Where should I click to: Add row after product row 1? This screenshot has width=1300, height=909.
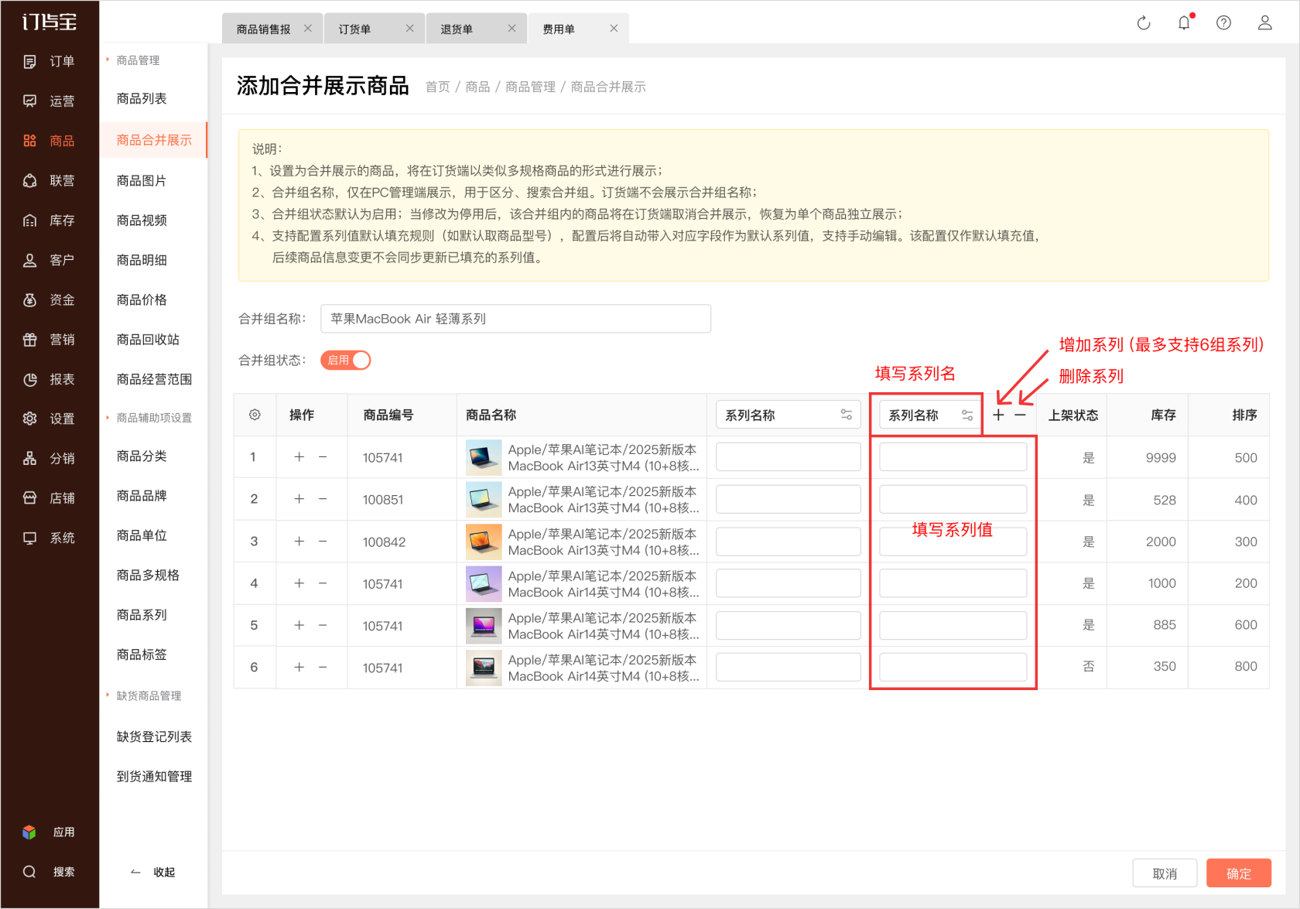click(x=299, y=457)
